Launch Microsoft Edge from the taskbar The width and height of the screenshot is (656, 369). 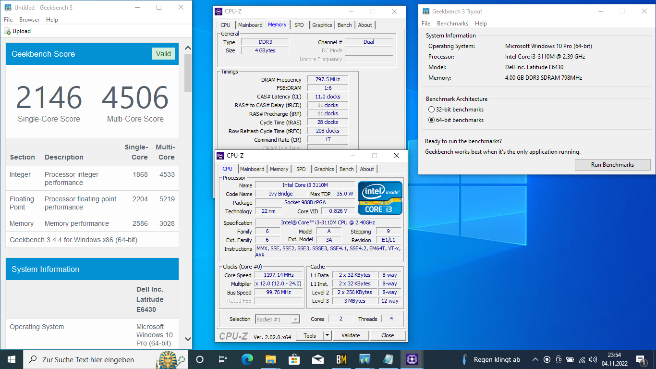coord(247,359)
